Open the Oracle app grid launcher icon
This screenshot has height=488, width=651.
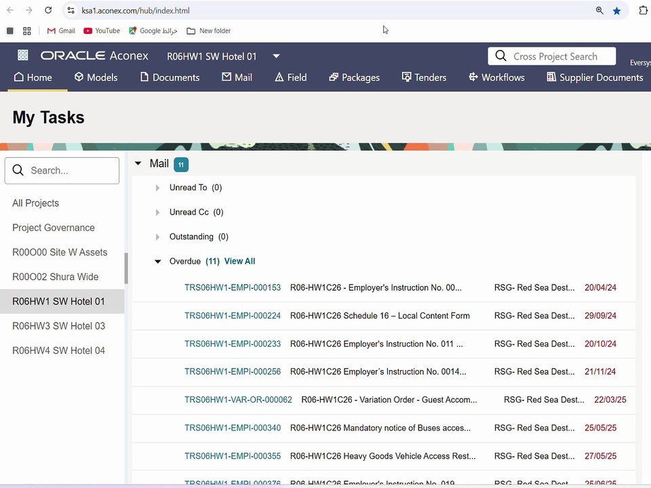point(23,55)
